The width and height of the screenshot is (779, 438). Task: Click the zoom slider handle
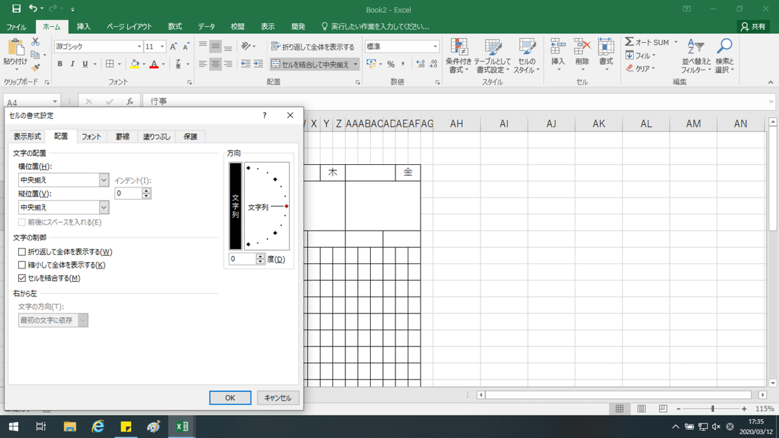pyautogui.click(x=713, y=409)
